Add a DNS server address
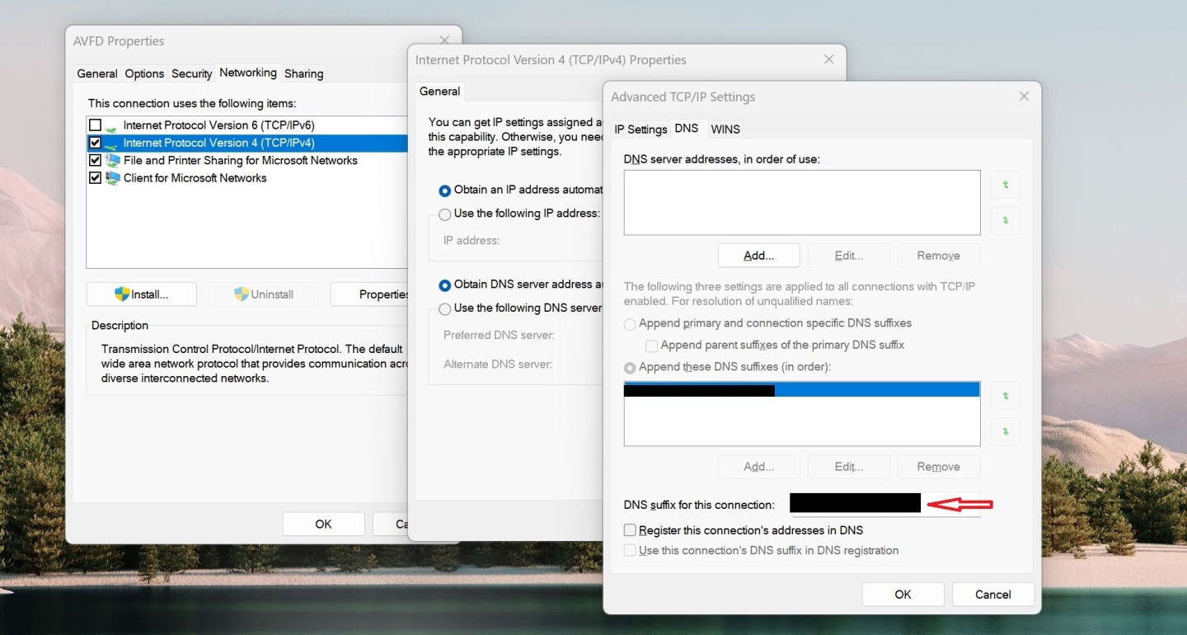The width and height of the screenshot is (1187, 635). (x=758, y=256)
